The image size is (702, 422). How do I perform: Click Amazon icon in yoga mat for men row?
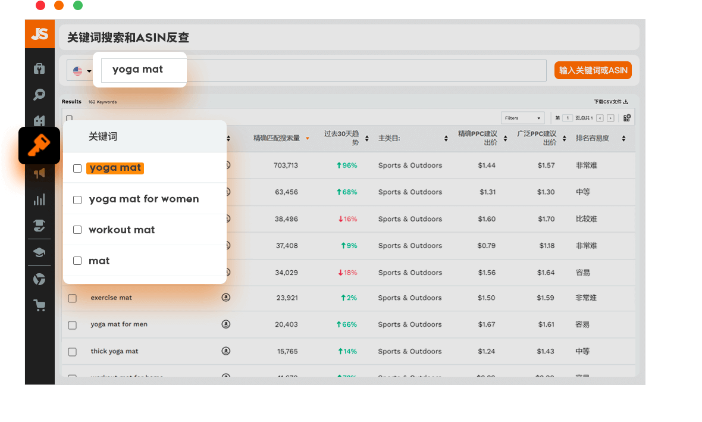pyautogui.click(x=226, y=324)
